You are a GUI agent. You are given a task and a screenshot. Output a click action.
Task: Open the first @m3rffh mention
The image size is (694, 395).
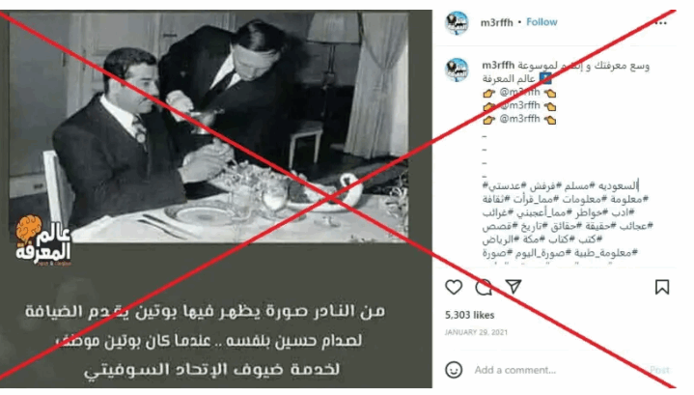coord(519,92)
